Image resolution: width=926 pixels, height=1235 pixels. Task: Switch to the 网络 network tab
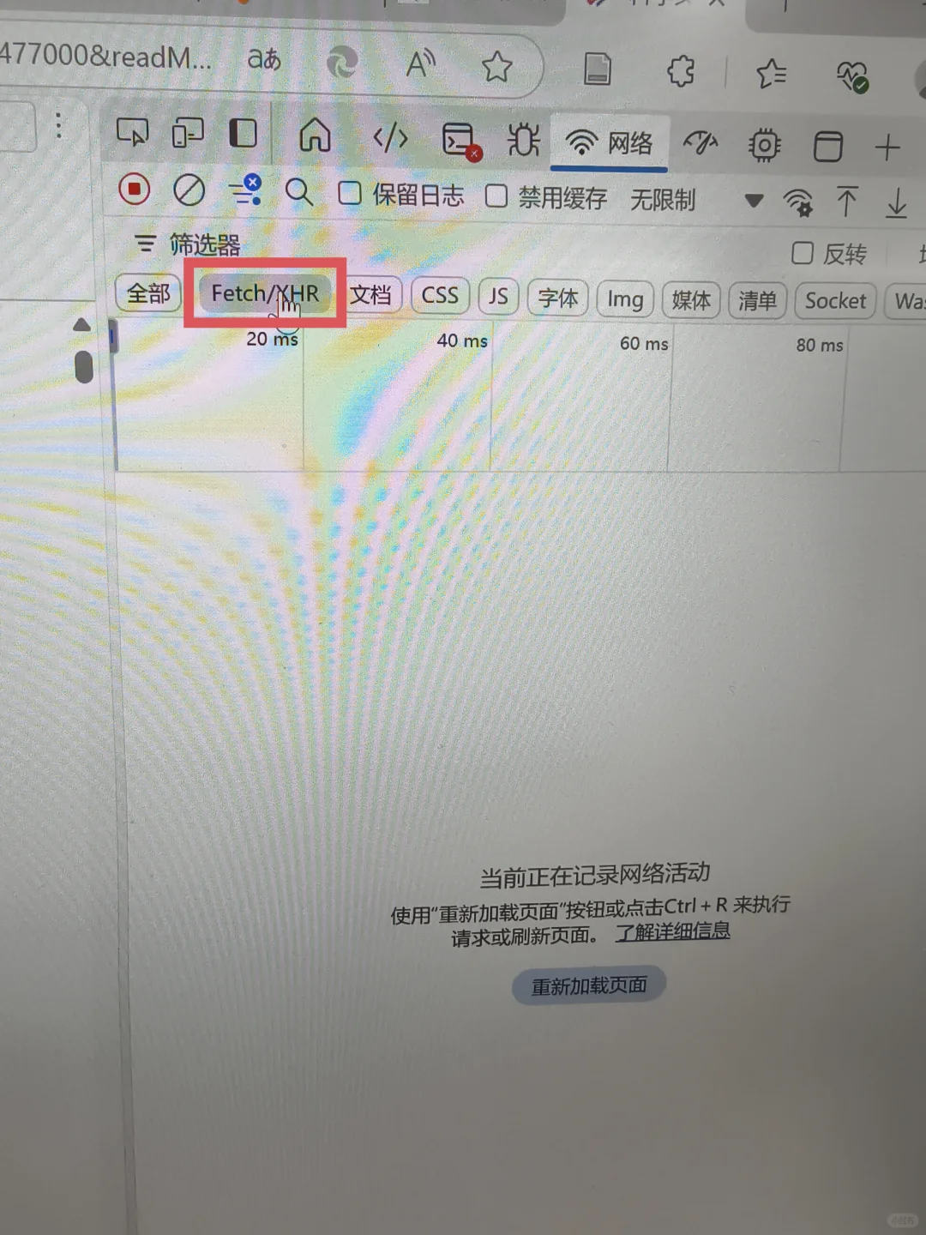click(610, 143)
